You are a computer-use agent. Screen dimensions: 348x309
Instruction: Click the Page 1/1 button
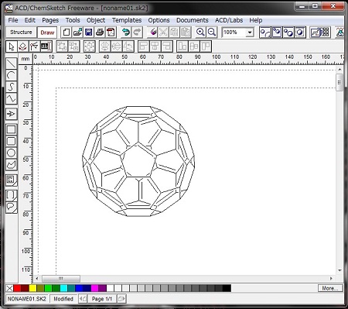[102, 299]
